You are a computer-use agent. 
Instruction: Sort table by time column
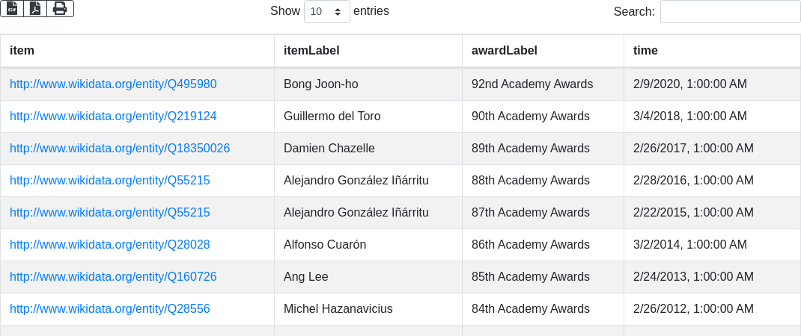645,51
